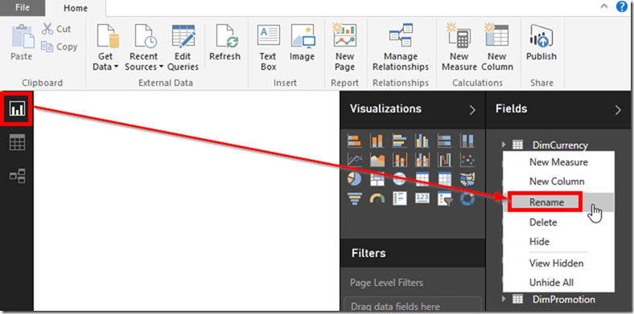Select the Slicer visualization
634x314 pixels.
(x=445, y=198)
